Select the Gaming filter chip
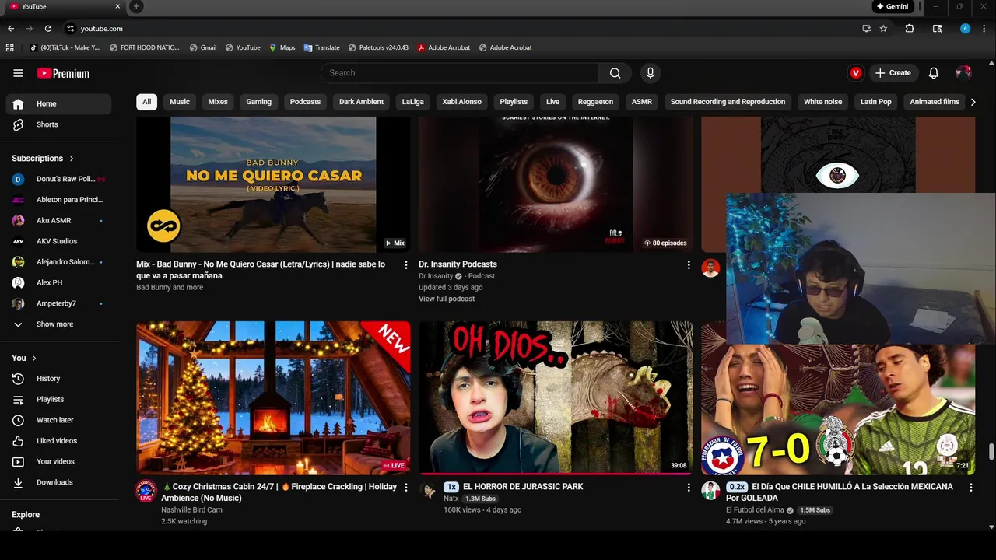 [259, 102]
